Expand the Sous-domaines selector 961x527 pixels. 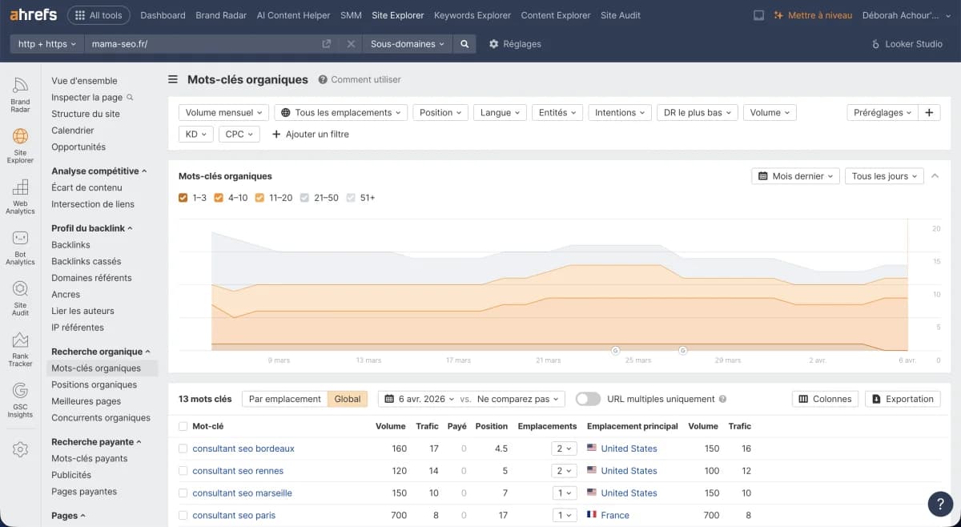pyautogui.click(x=408, y=44)
